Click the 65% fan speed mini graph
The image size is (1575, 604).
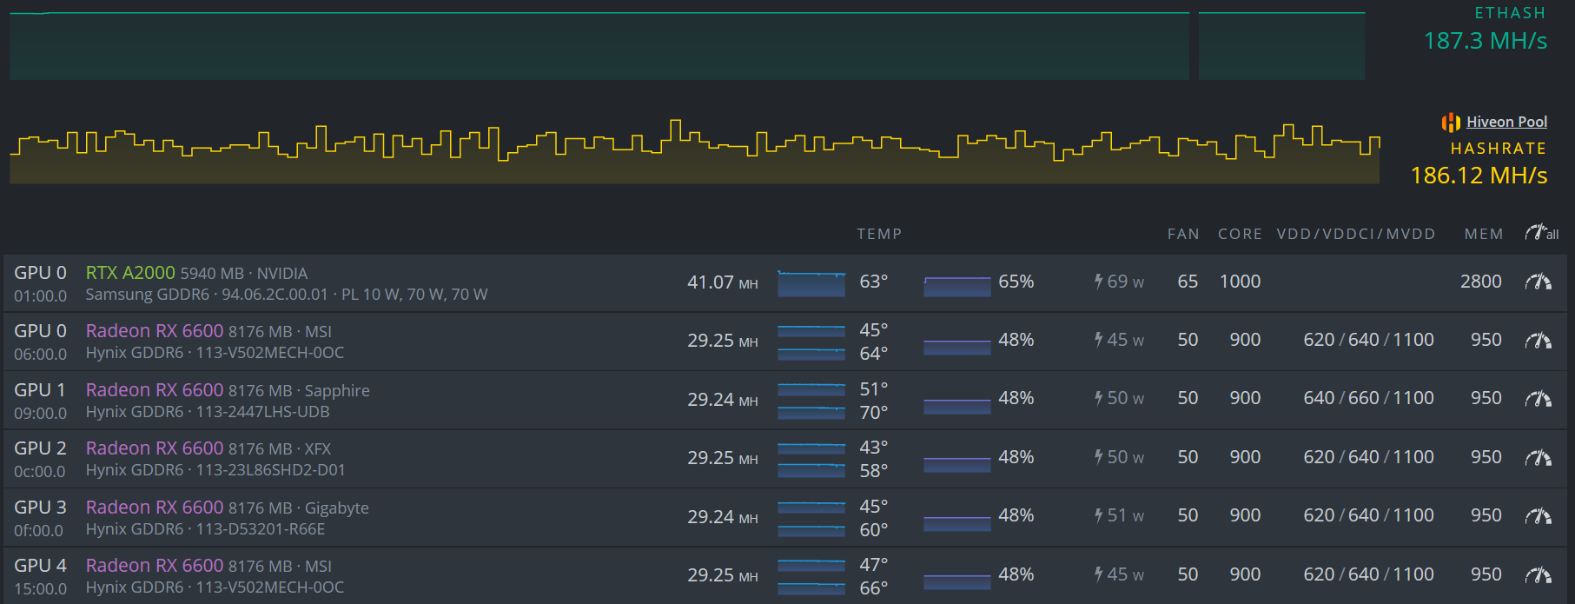[956, 286]
